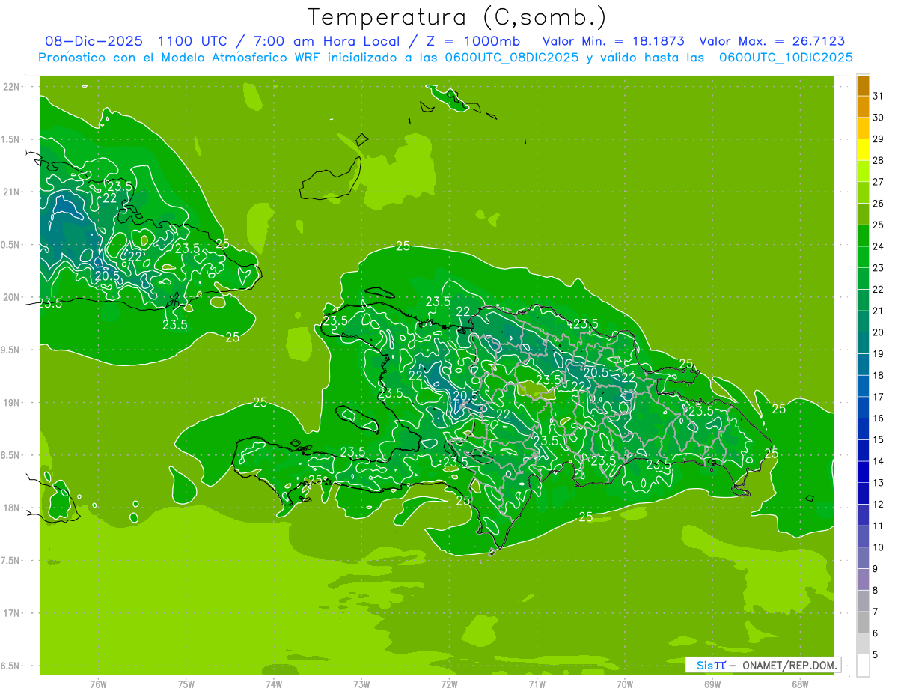Click the yellow legend swatch between 28 and 29

point(863,150)
